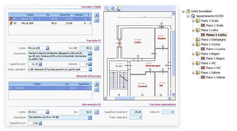Open archive button next to serramento Rw 42.0

pos(97,112)
